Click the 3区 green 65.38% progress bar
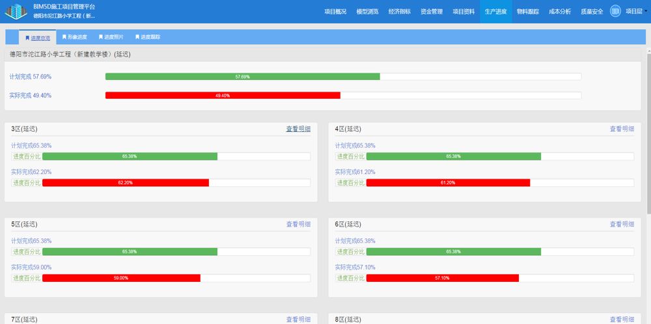 tap(130, 156)
